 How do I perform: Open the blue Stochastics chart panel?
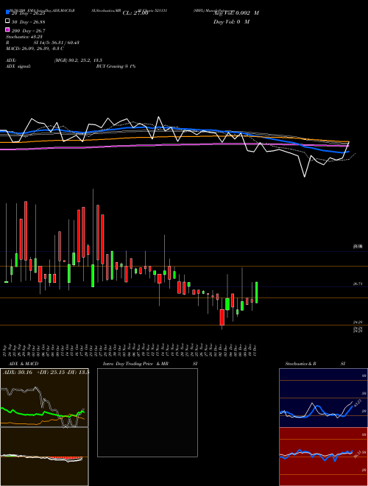tap(323, 398)
